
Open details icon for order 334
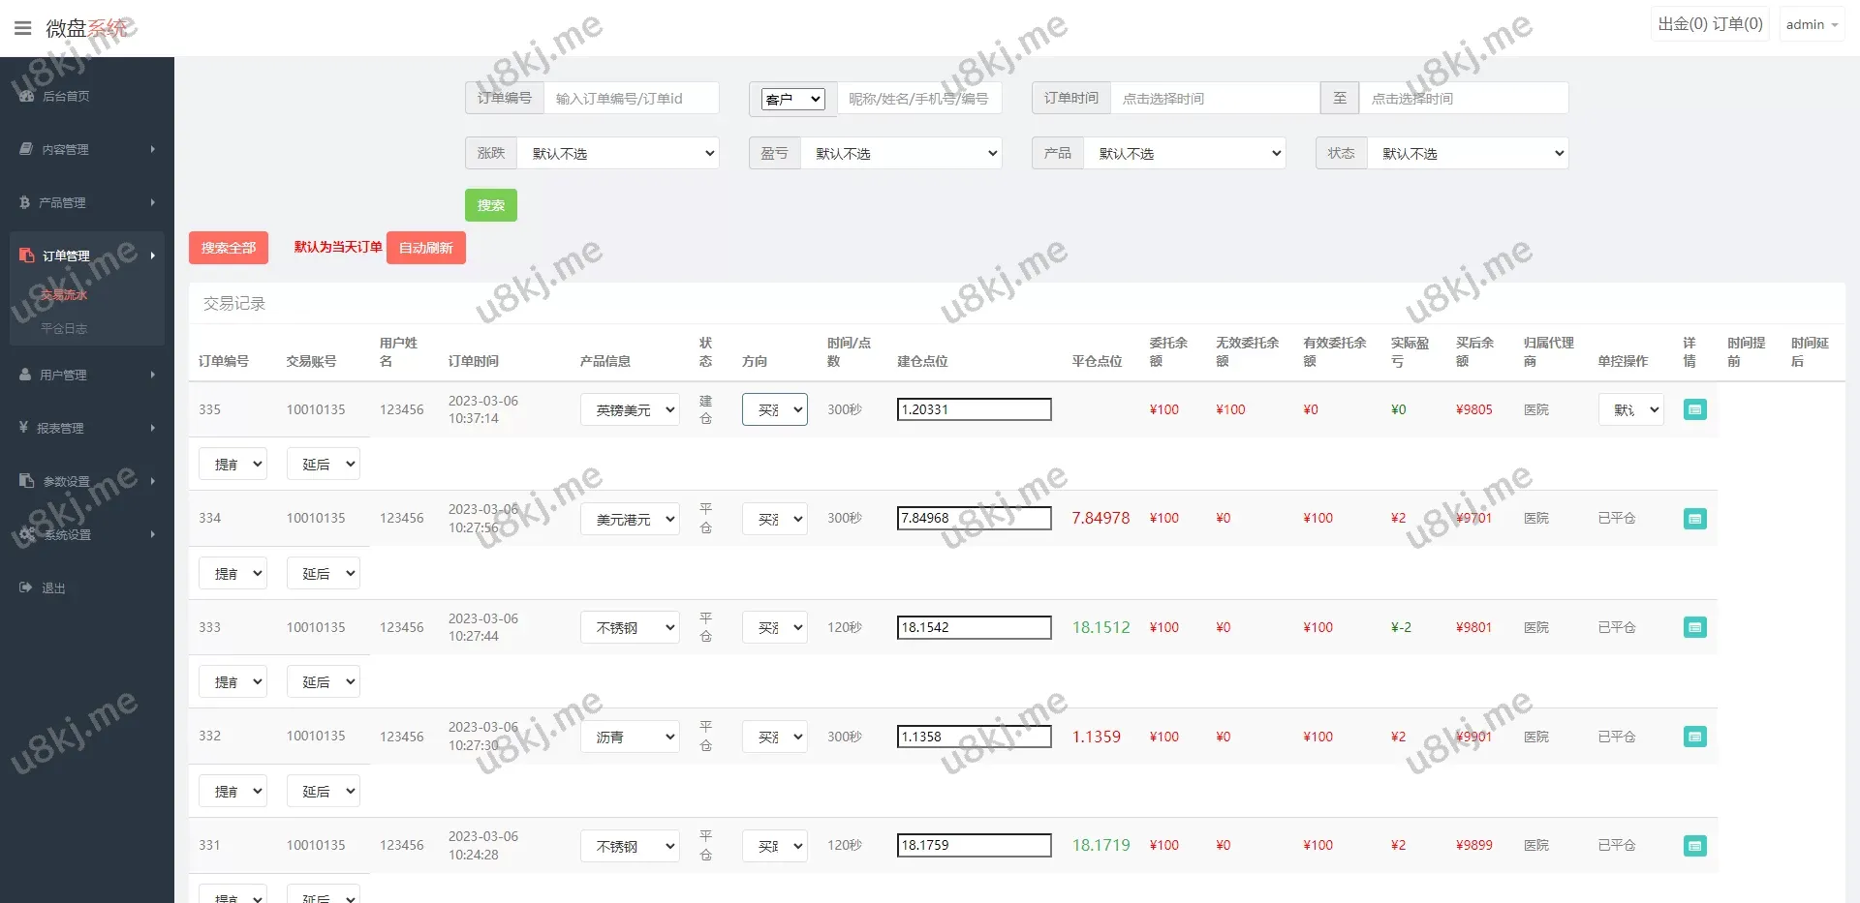click(1694, 519)
